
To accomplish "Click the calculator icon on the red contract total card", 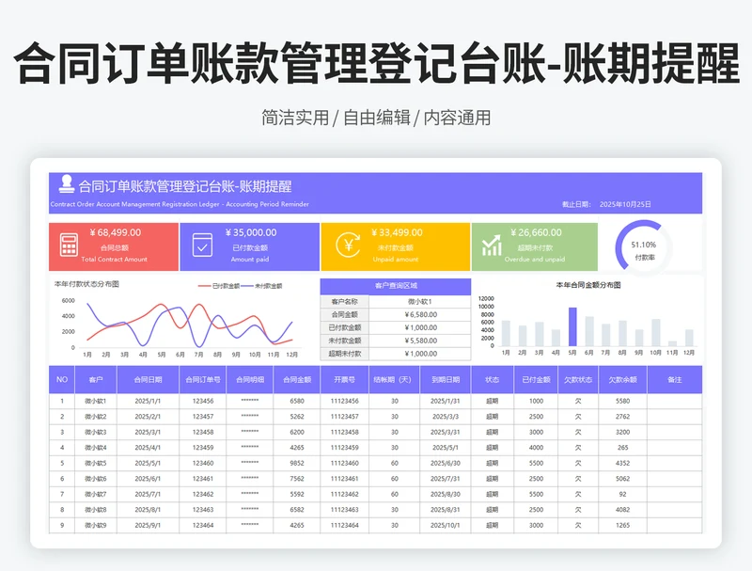I will point(69,245).
